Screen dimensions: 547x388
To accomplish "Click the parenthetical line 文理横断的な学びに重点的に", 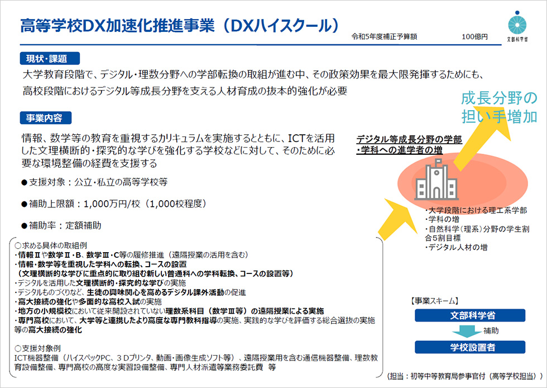I will point(155,274).
